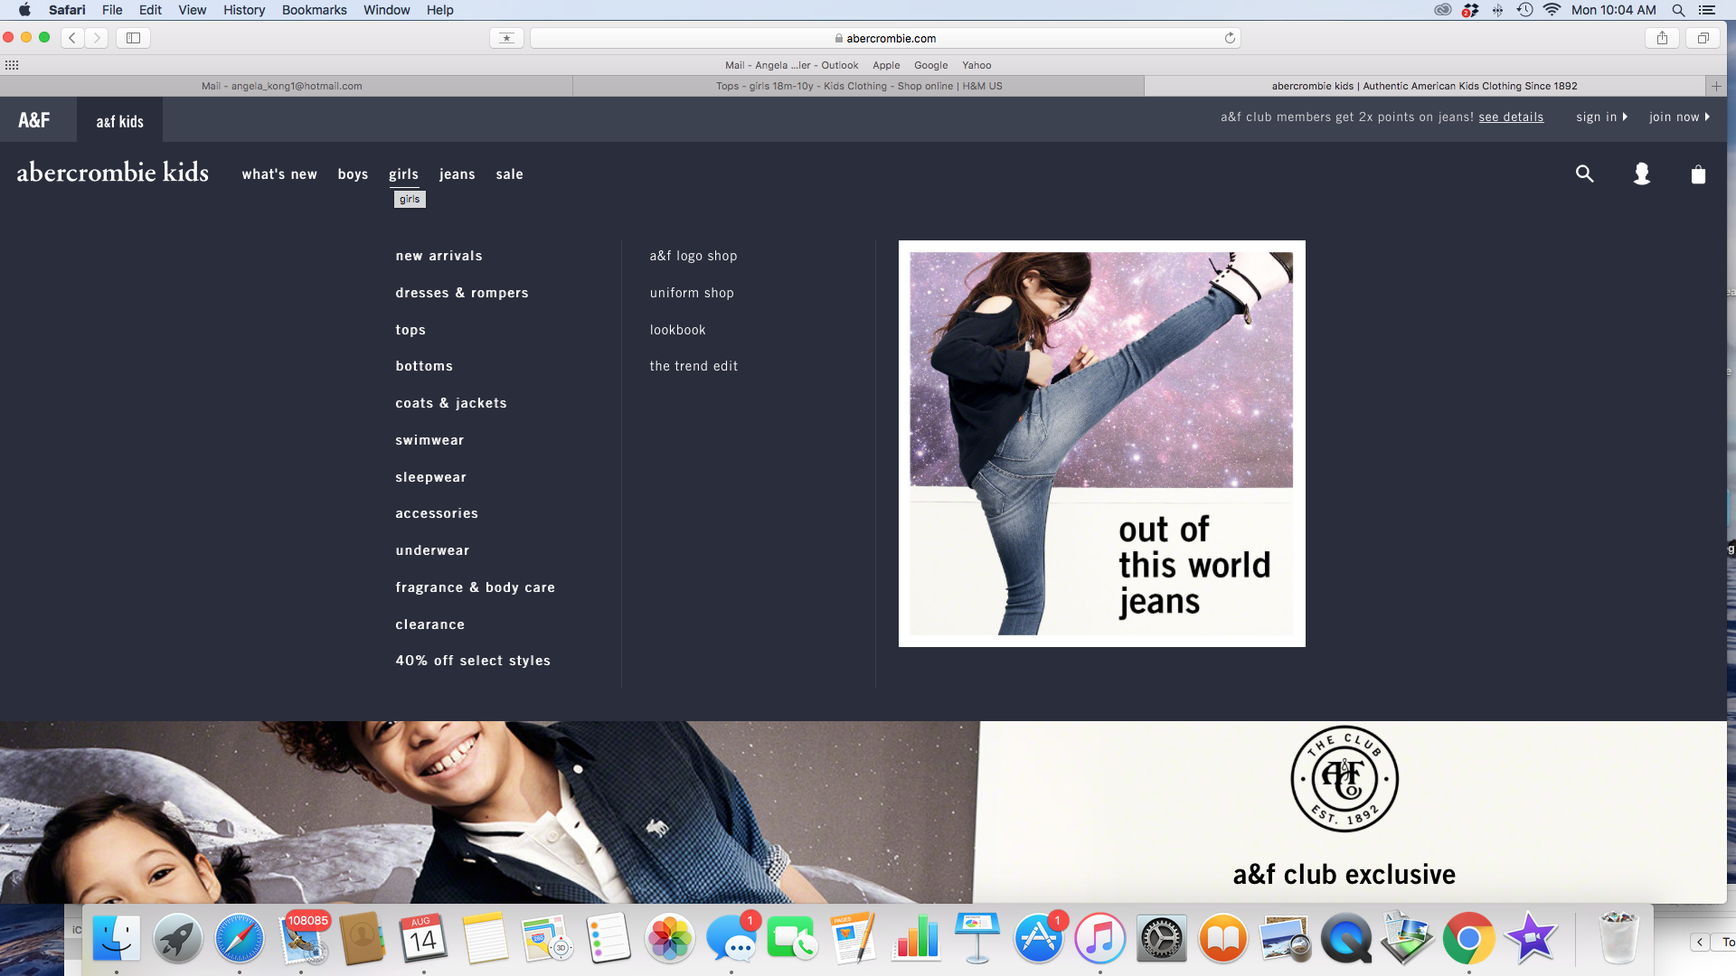Open dresses & rompers category

point(461,293)
